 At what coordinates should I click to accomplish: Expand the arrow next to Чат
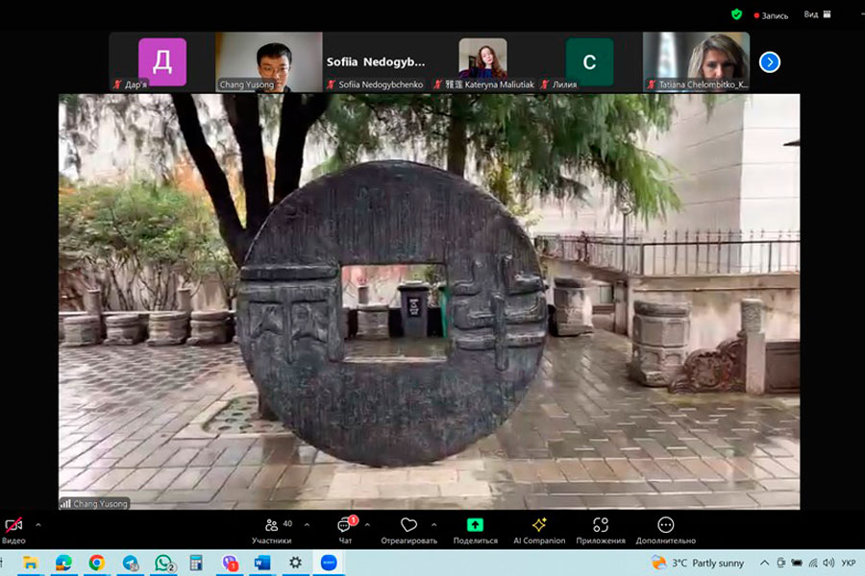tap(367, 525)
